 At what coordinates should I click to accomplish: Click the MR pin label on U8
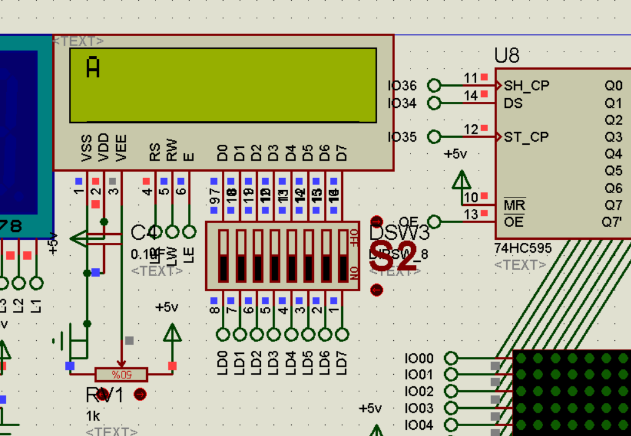pyautogui.click(x=514, y=205)
